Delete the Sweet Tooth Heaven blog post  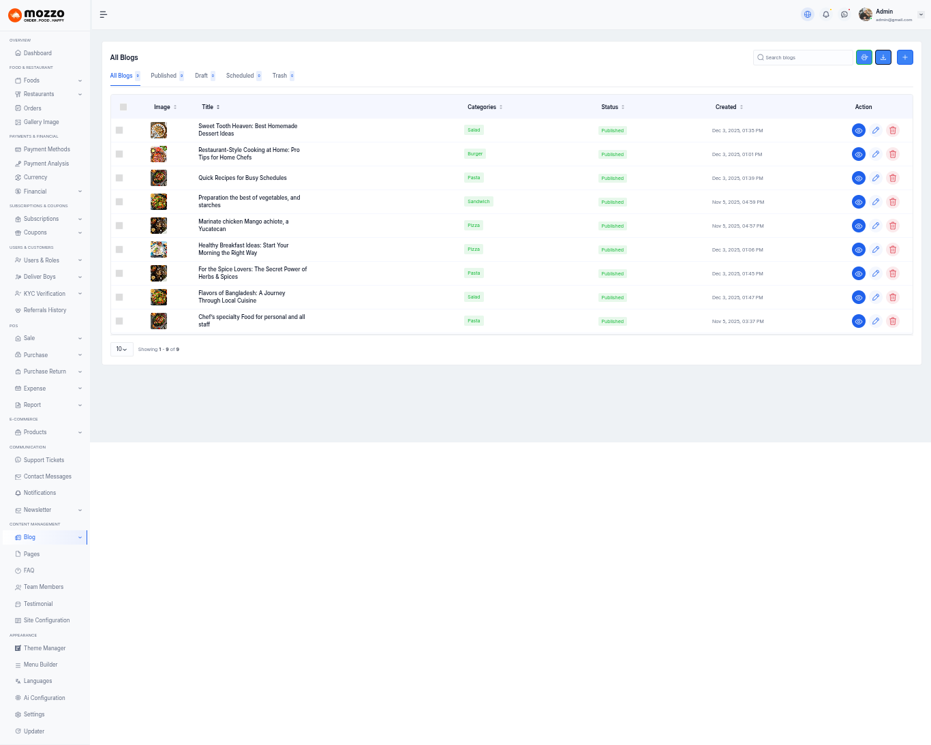point(893,130)
